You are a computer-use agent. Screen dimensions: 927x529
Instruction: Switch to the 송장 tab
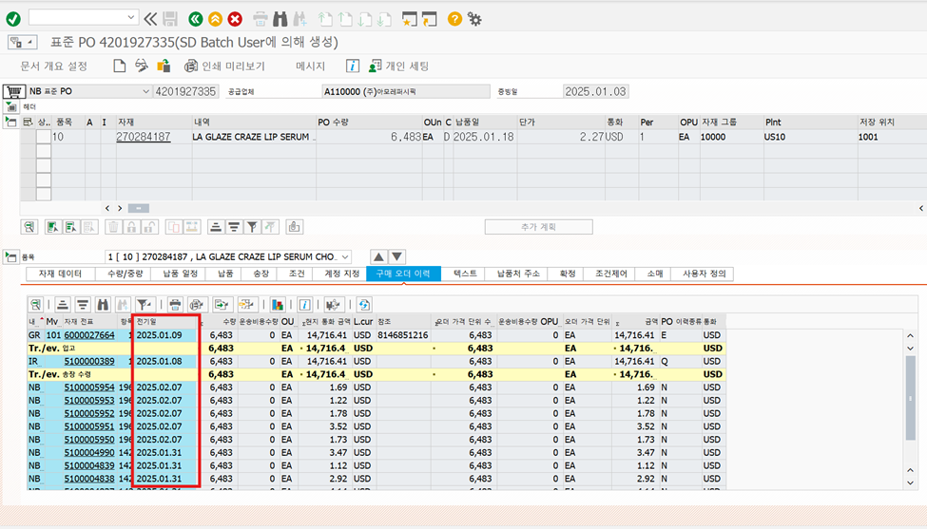point(261,274)
